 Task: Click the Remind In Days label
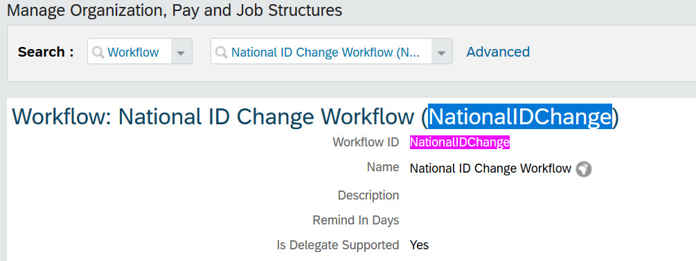tap(356, 220)
